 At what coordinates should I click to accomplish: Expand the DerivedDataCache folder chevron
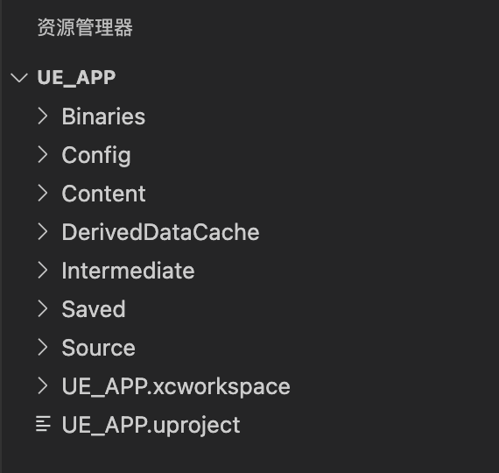pyautogui.click(x=43, y=231)
